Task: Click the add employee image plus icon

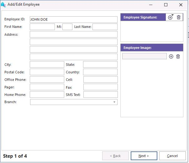Action: click(171, 56)
